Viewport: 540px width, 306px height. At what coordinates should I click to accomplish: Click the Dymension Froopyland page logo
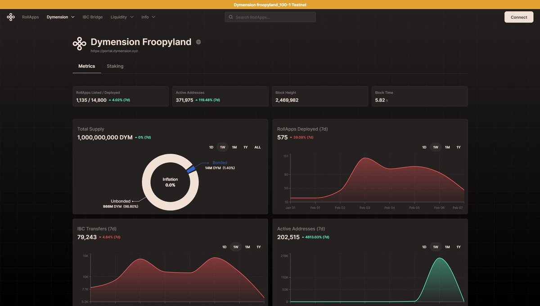pos(79,43)
